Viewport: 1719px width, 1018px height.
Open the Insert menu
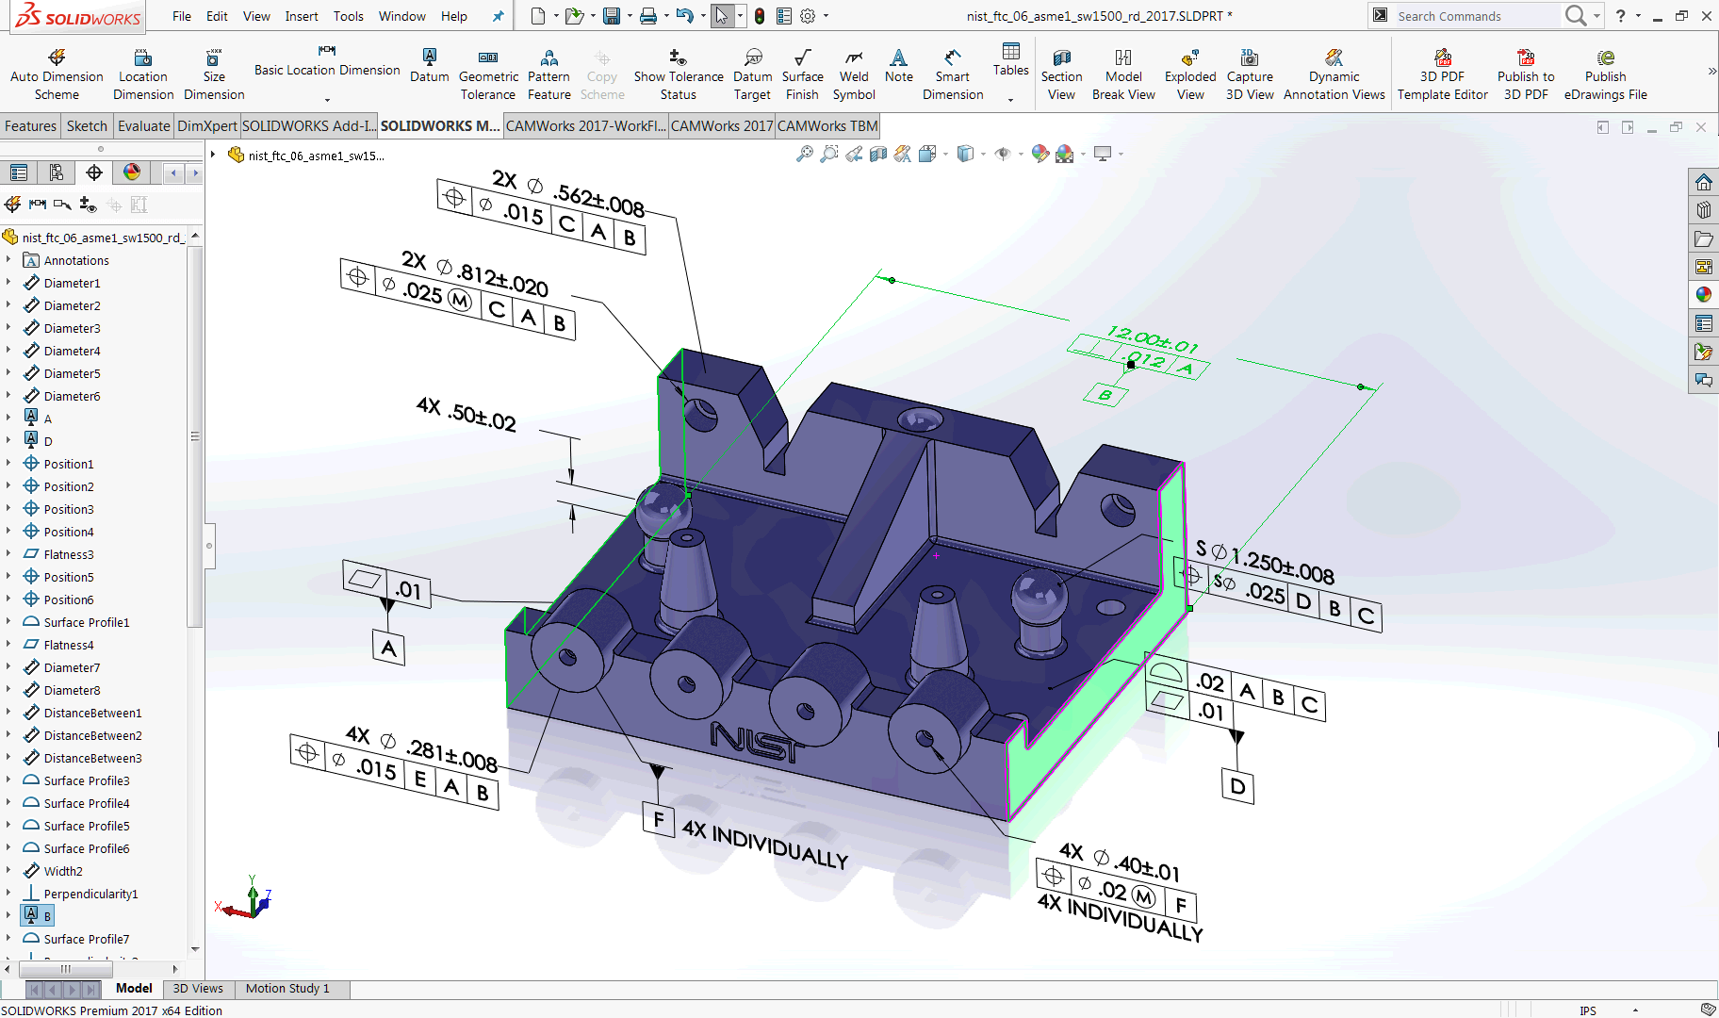point(302,16)
